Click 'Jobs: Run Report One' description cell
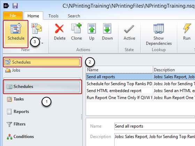Screen dimensions: 195x146 click(174, 98)
